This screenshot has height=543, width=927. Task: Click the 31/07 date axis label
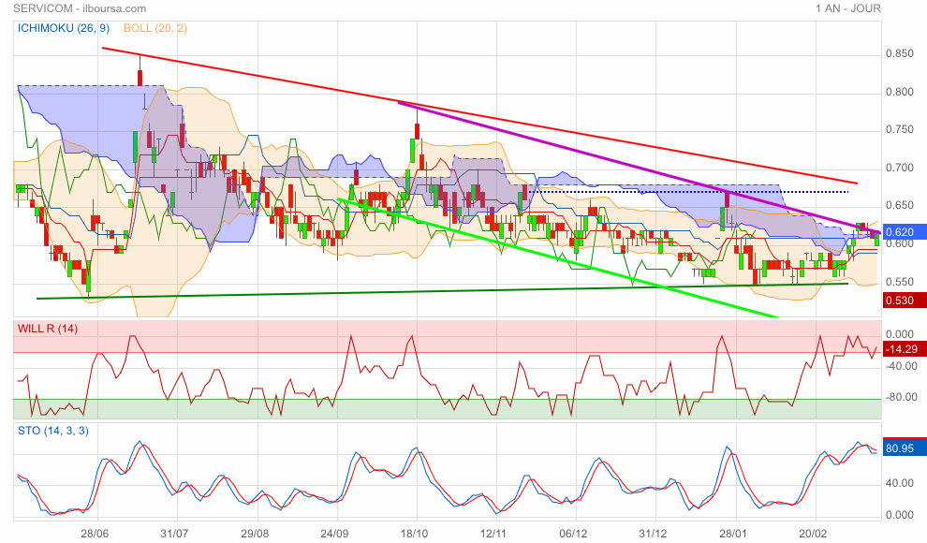tap(174, 534)
